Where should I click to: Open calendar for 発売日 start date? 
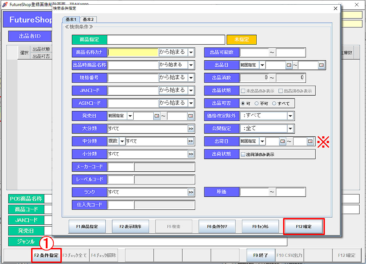157,116
